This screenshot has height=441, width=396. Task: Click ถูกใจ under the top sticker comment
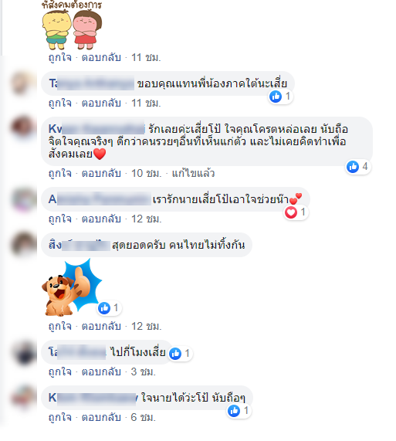click(60, 58)
